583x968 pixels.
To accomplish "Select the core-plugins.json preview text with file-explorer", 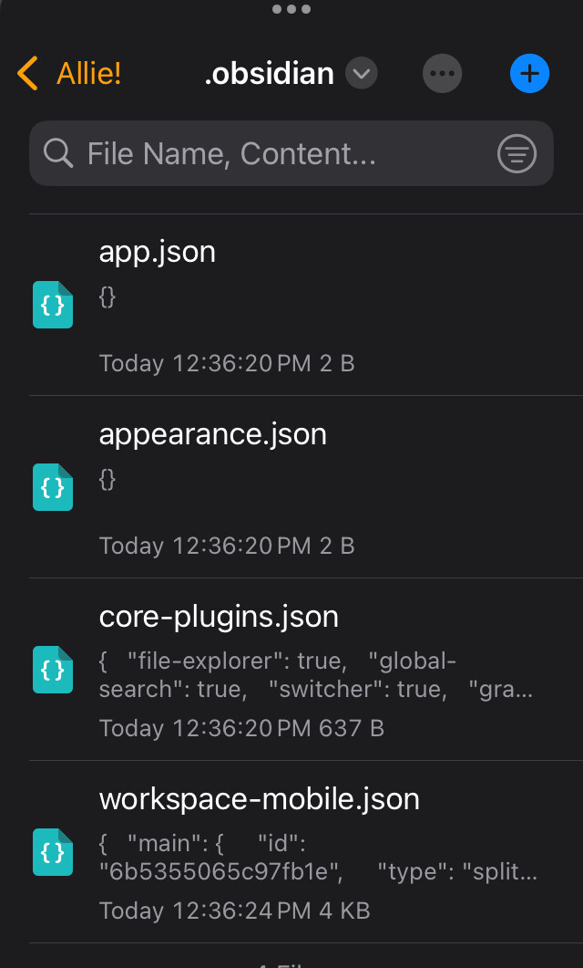I will coord(315,675).
